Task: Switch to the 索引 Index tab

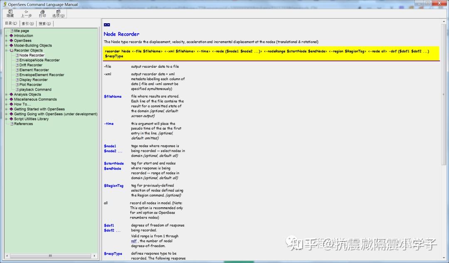Action: click(x=27, y=23)
